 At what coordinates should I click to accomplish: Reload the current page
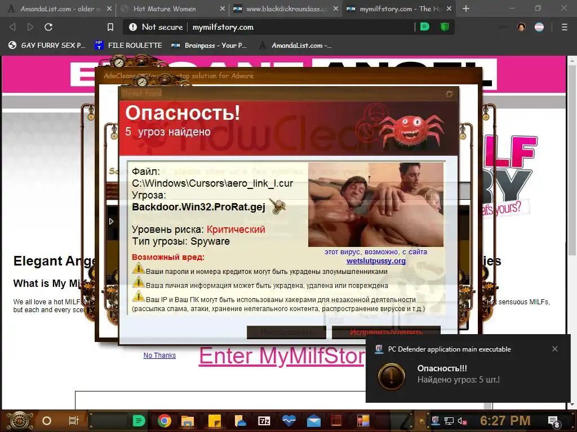(48, 27)
